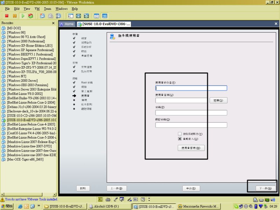Click the IME keyboard icon
Screen dimensions: 280x210
(x=108, y=199)
